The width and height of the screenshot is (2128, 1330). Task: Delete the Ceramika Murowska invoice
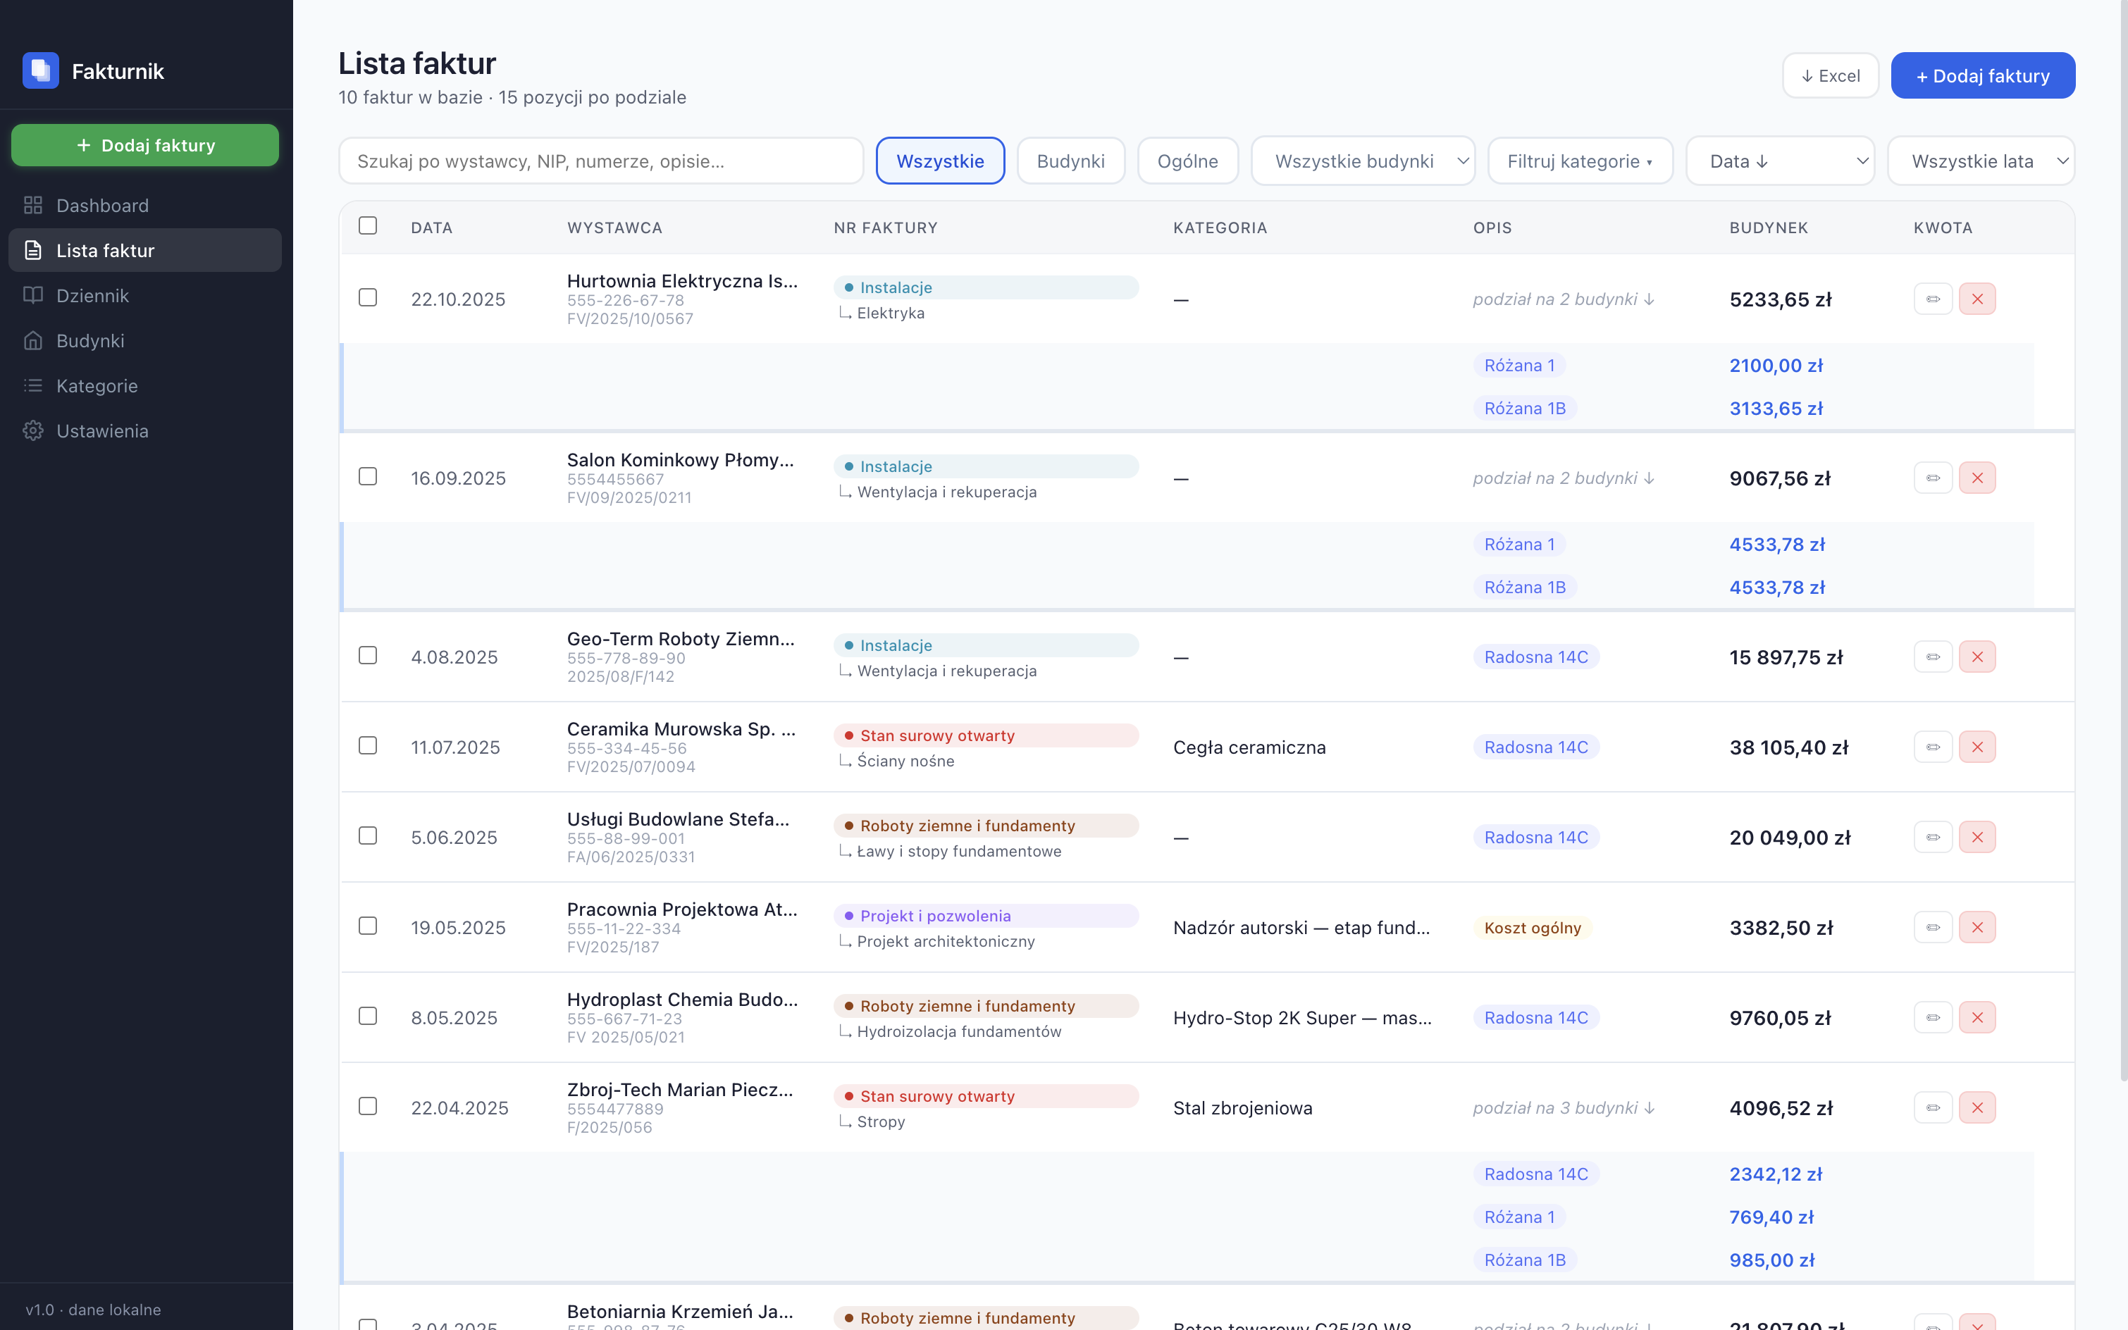pyautogui.click(x=1977, y=747)
